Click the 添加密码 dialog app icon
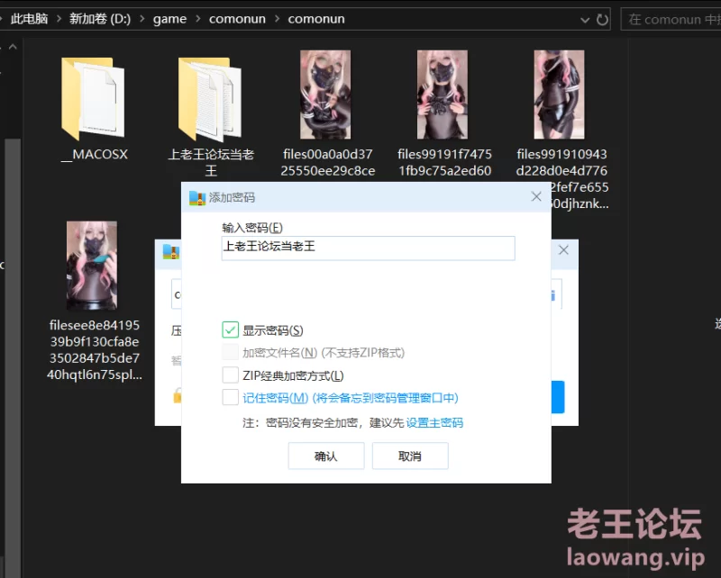This screenshot has height=578, width=721. click(197, 198)
